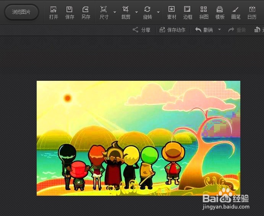This screenshot has height=216, width=264.
Task: Expand the 尺寸 size dropdown arrow
Action: (115, 12)
